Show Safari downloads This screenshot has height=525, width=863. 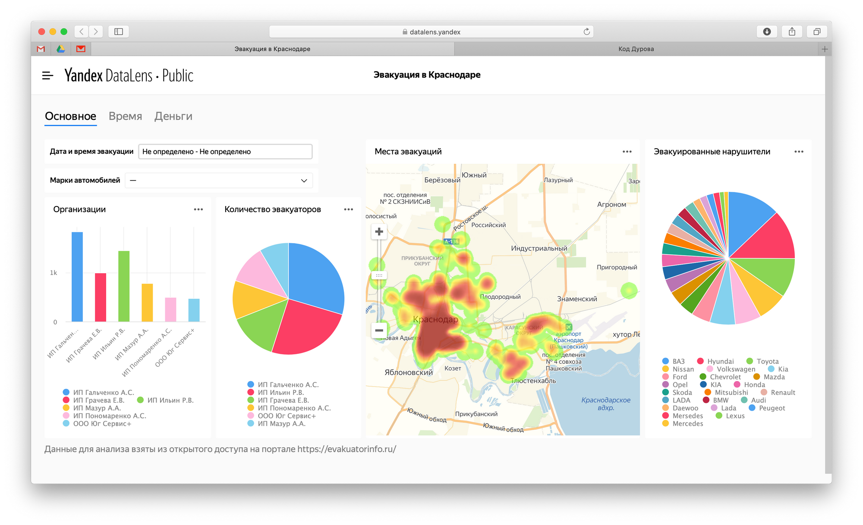pyautogui.click(x=767, y=31)
